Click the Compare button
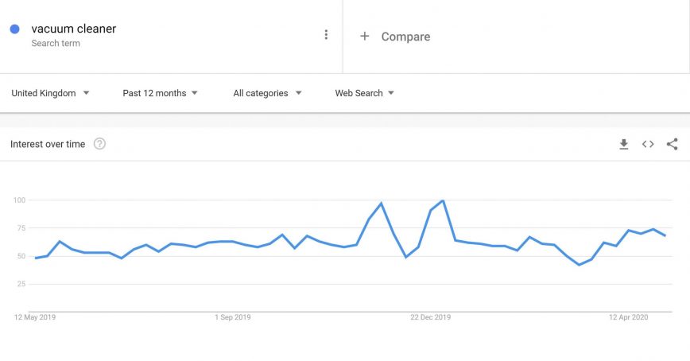This screenshot has width=690, height=361. (405, 37)
